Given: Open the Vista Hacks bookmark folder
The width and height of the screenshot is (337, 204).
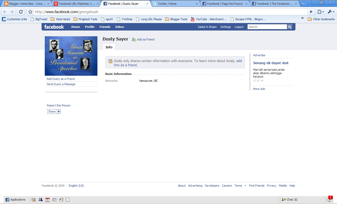Looking at the screenshot, I should [x=60, y=19].
